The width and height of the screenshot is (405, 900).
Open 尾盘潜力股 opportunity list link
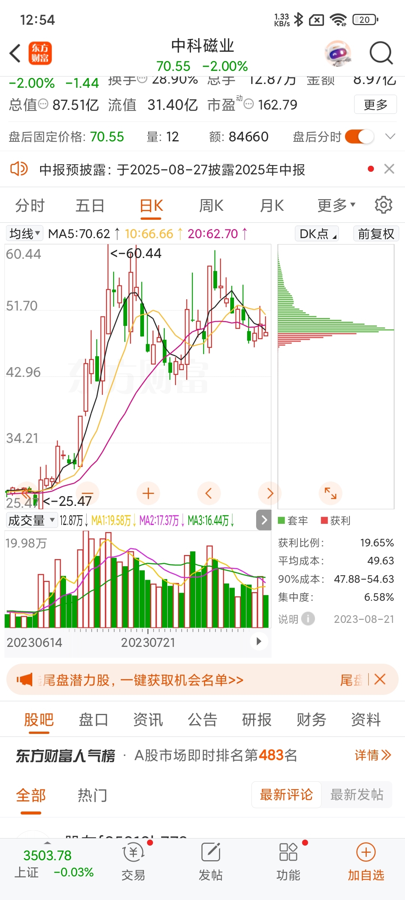pyautogui.click(x=141, y=679)
